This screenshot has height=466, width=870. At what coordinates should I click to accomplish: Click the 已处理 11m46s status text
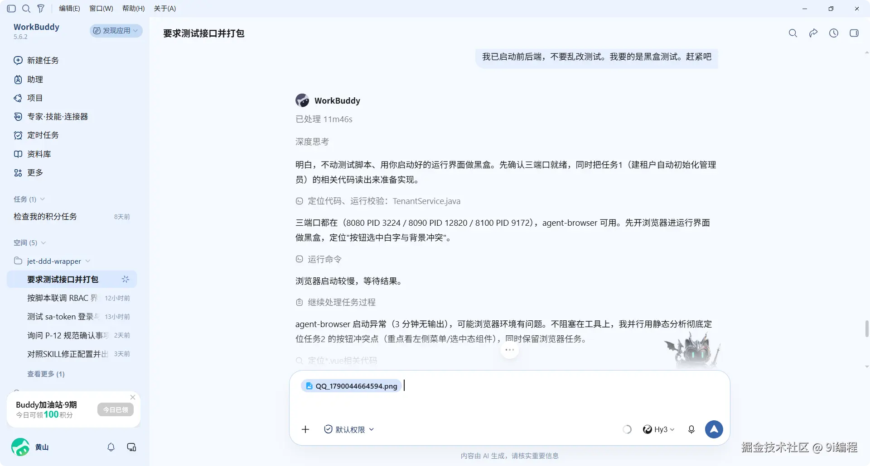[x=324, y=119]
